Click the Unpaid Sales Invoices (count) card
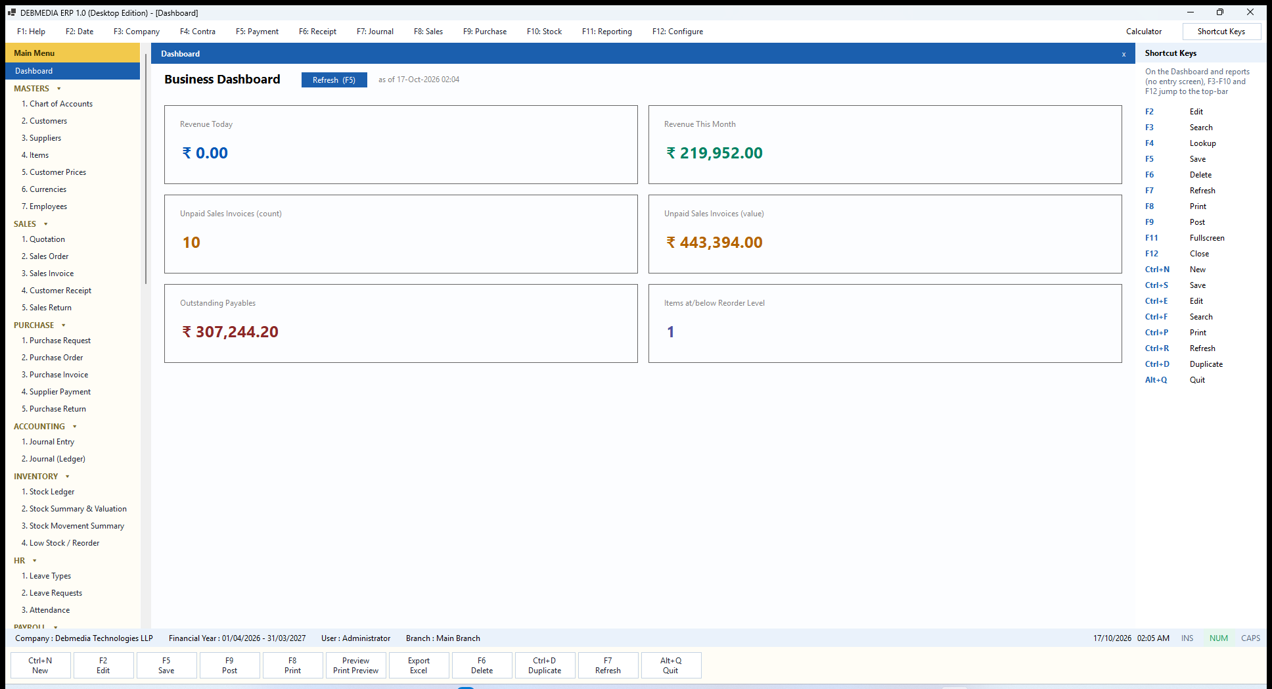This screenshot has height=689, width=1272. (401, 234)
